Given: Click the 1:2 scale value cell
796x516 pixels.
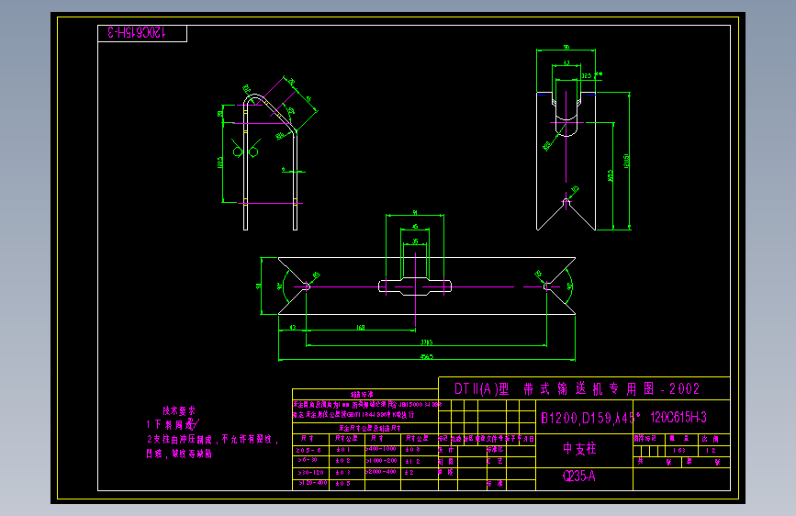Looking at the screenshot, I should (x=713, y=451).
